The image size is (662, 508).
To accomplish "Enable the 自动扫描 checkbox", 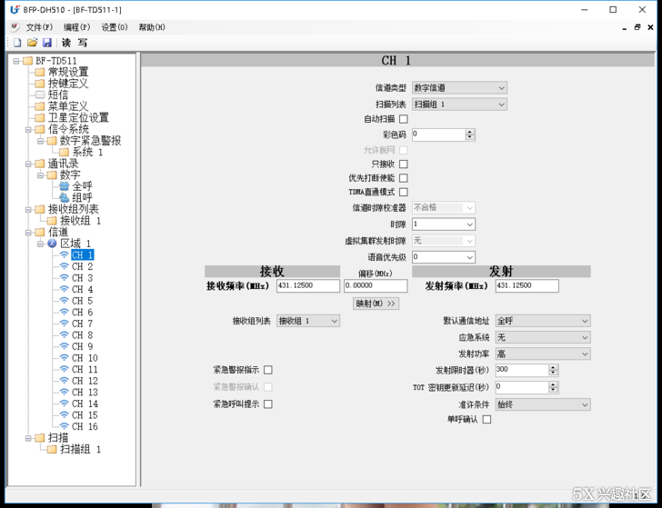I will (404, 119).
